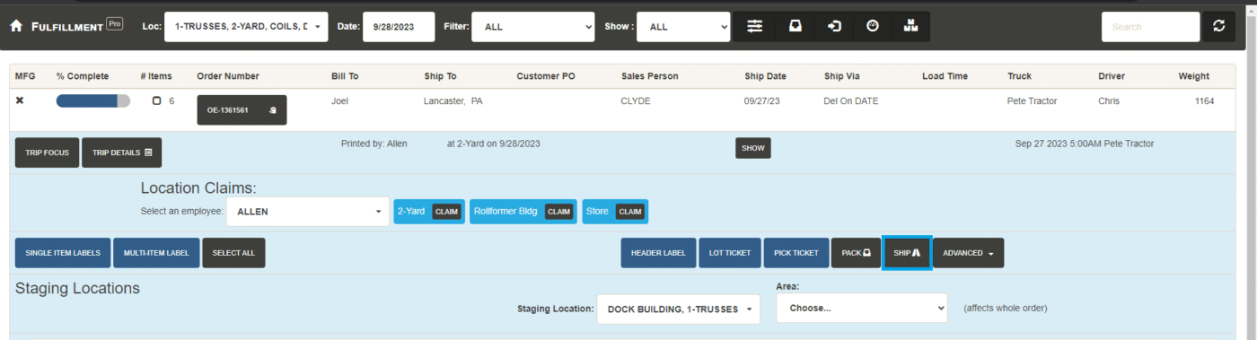Screen dimensions: 1257x340
Task: Select employee dropdown showing ALLEN
Action: pos(307,212)
